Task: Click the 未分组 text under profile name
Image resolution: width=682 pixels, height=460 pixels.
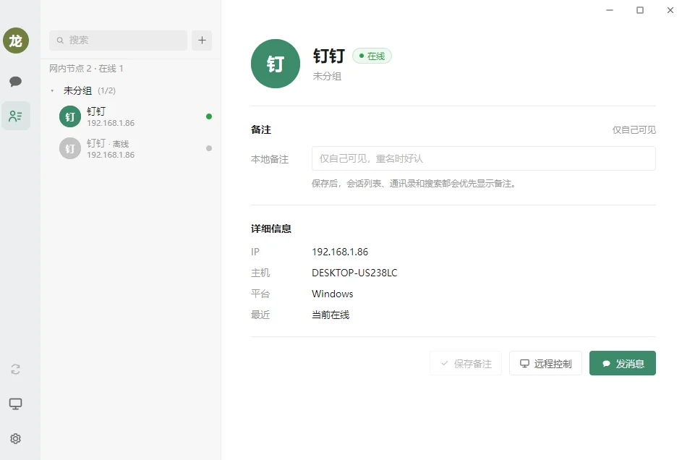Action: pyautogui.click(x=327, y=77)
